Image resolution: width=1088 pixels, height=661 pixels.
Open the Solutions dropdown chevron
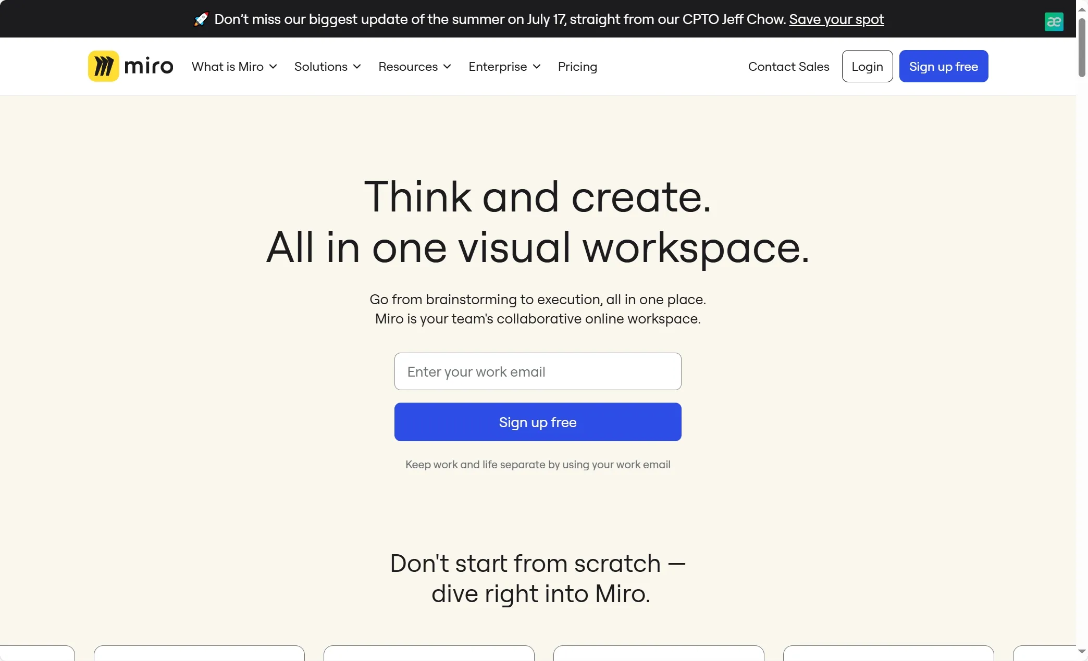357,67
